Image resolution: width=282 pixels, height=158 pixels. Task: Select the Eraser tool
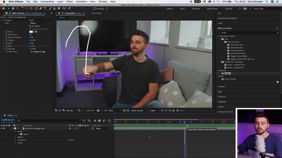coord(59,8)
